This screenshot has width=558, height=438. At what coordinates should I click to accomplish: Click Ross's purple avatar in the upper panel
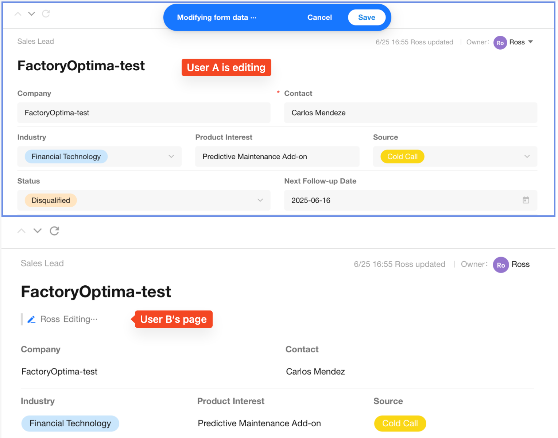500,43
